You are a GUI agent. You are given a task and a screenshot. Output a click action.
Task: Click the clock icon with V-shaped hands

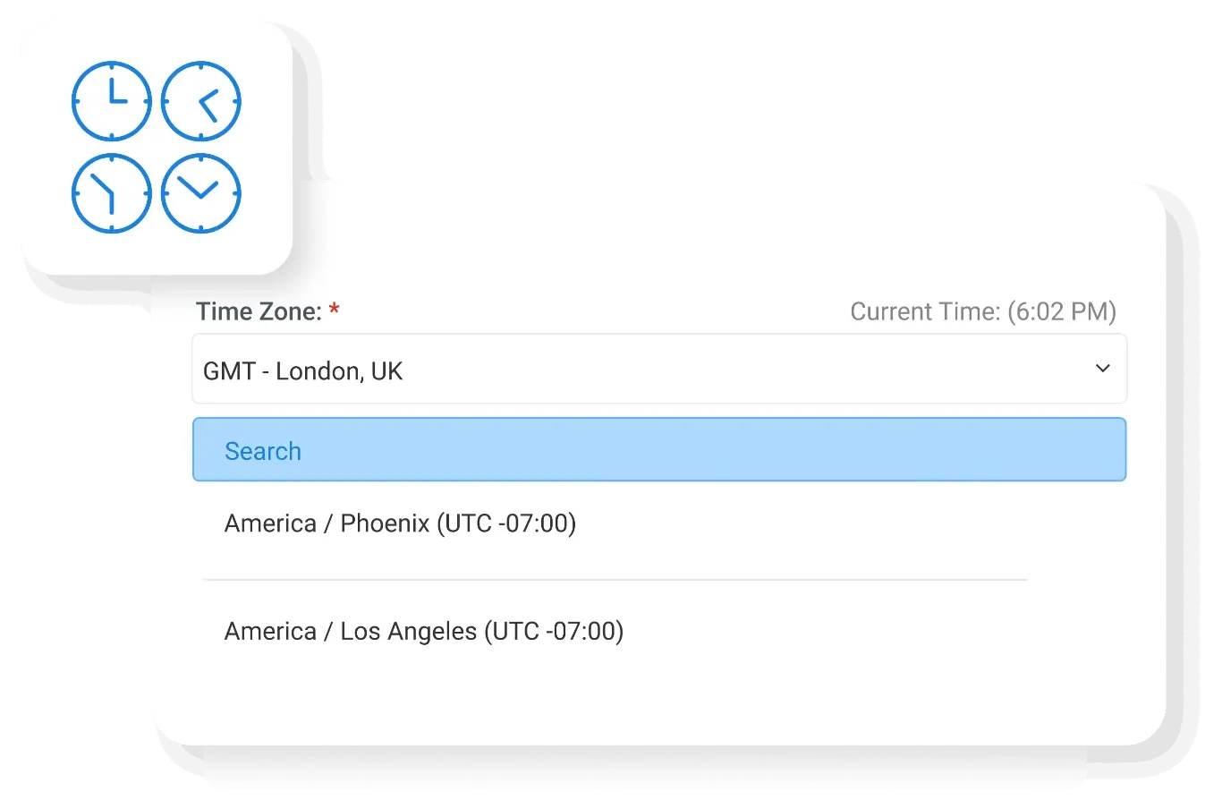point(201,192)
